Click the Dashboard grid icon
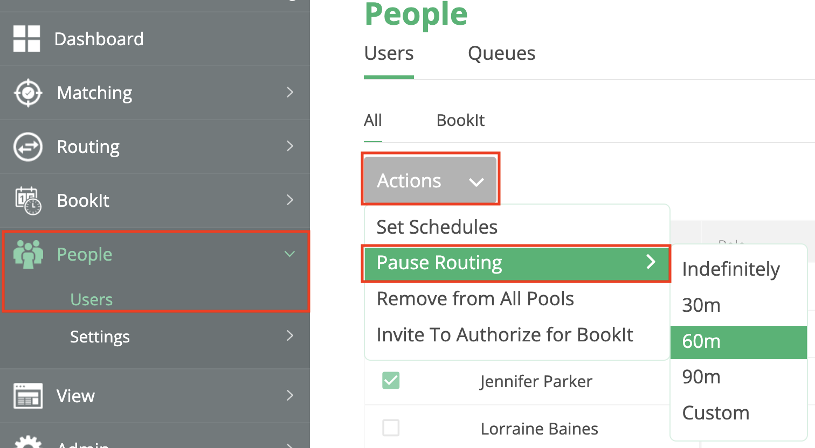 coord(27,39)
